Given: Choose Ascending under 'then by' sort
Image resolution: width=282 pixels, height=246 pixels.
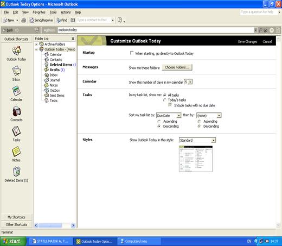Looking at the screenshot, I should click(x=199, y=121).
